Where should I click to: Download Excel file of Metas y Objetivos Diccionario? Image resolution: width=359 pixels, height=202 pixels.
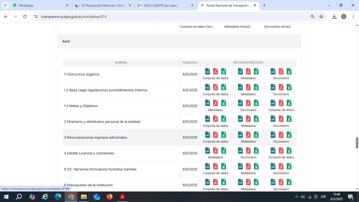click(x=256, y=103)
